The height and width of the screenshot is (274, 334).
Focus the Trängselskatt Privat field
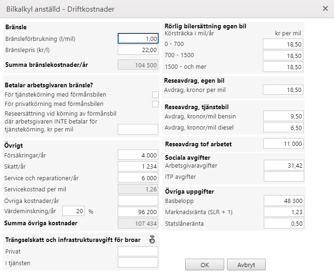click(x=138, y=251)
